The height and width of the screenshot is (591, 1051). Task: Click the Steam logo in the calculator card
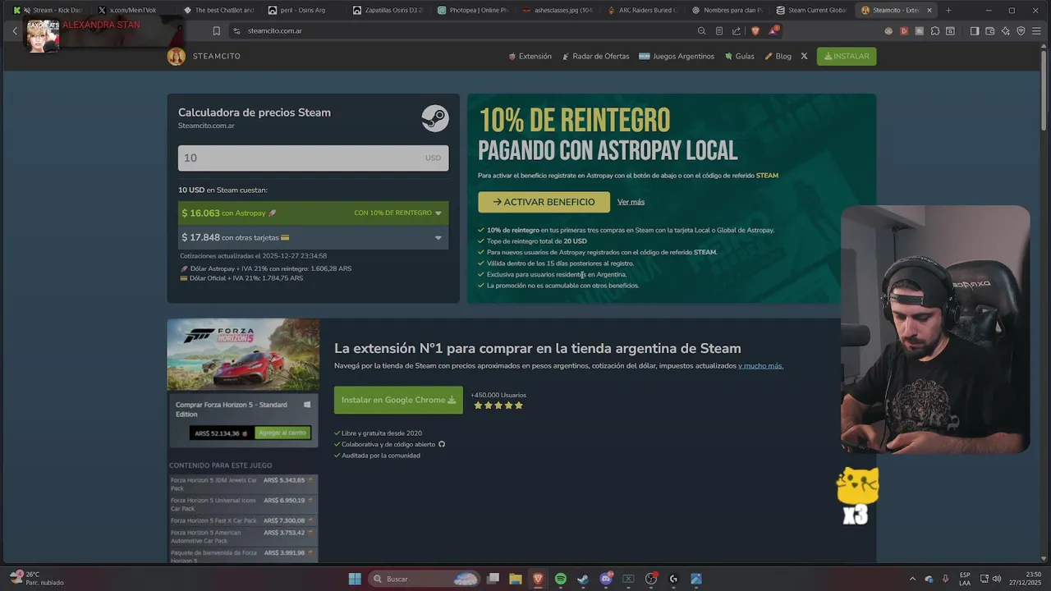click(x=435, y=118)
